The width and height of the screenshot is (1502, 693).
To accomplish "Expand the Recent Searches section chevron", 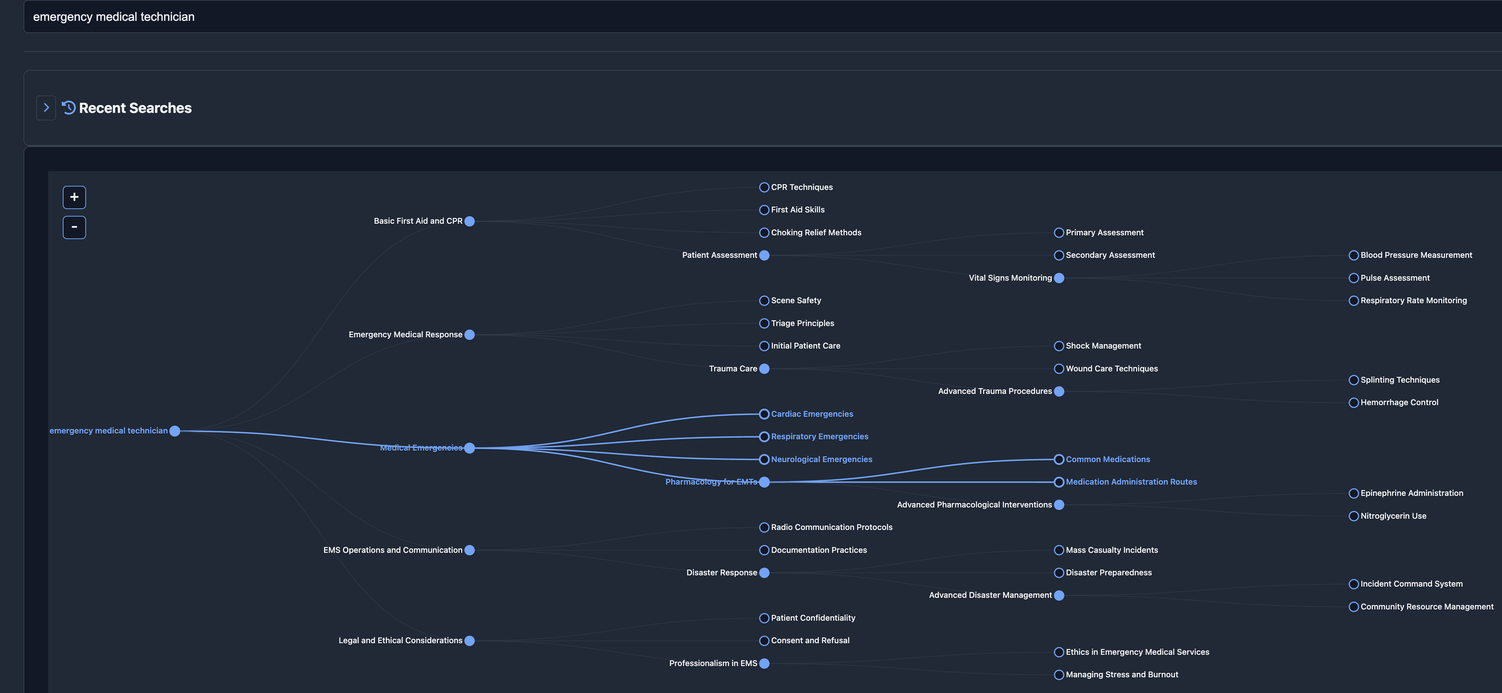I will point(45,107).
